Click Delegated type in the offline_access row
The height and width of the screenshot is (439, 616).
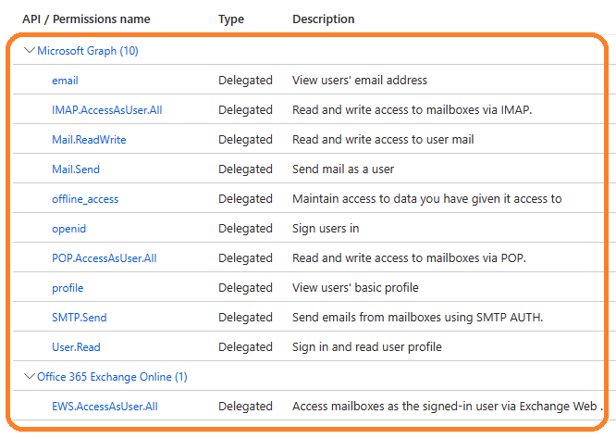click(x=245, y=199)
